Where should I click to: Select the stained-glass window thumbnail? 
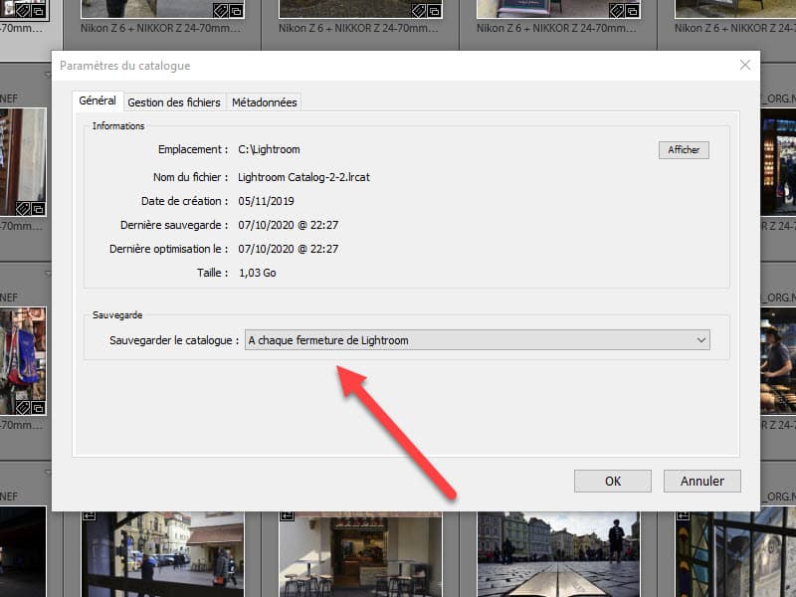pyautogui.click(x=735, y=554)
